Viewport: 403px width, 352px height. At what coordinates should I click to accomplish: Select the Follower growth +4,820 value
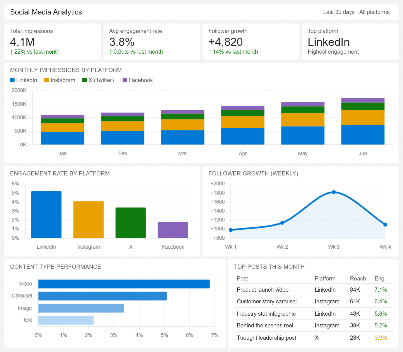point(226,42)
